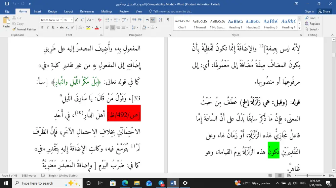Click the Cut scissors button
The width and height of the screenshot is (336, 188).
coord(17,18)
